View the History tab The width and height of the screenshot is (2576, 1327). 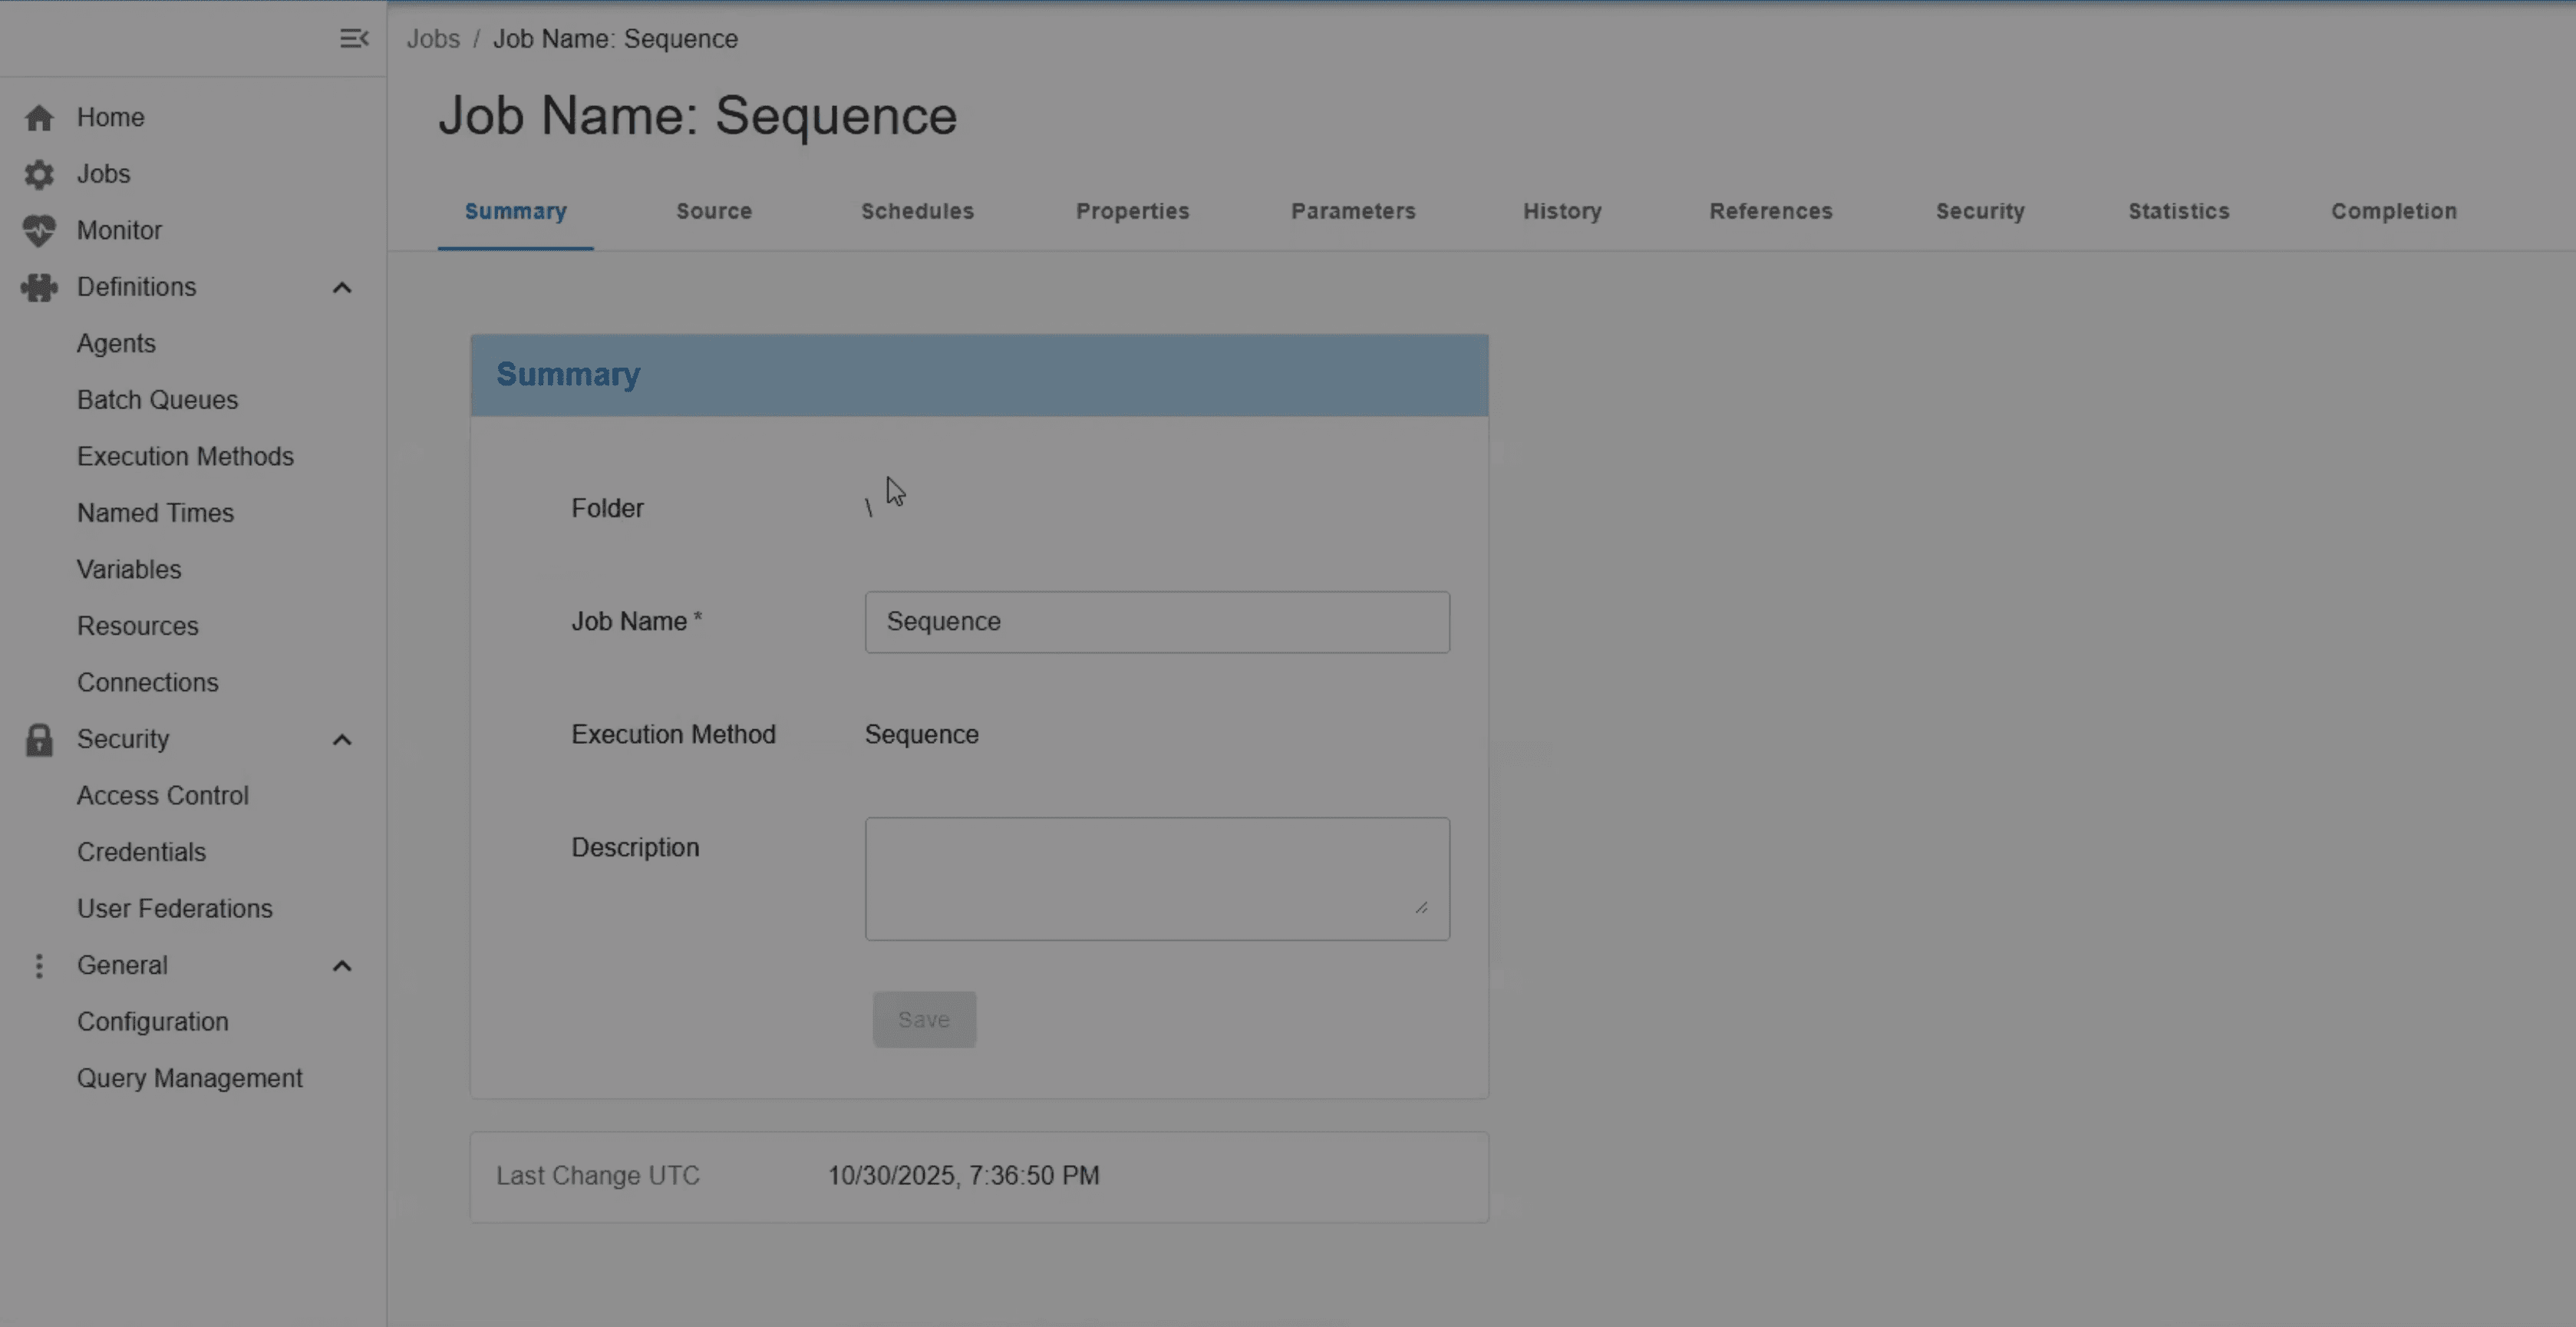(x=1562, y=211)
